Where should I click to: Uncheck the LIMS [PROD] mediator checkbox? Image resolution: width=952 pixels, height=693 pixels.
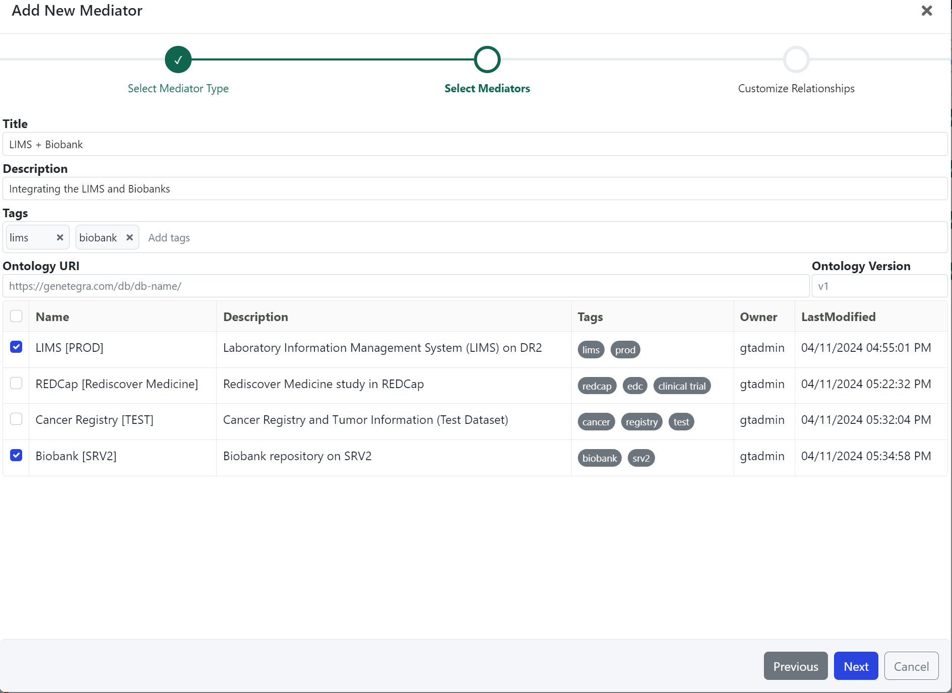pos(16,347)
